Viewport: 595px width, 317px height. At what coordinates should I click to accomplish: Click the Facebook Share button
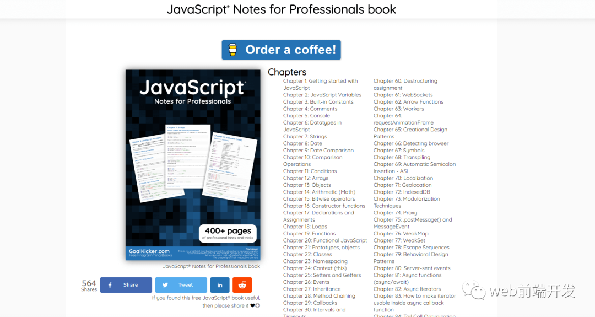tap(126, 285)
